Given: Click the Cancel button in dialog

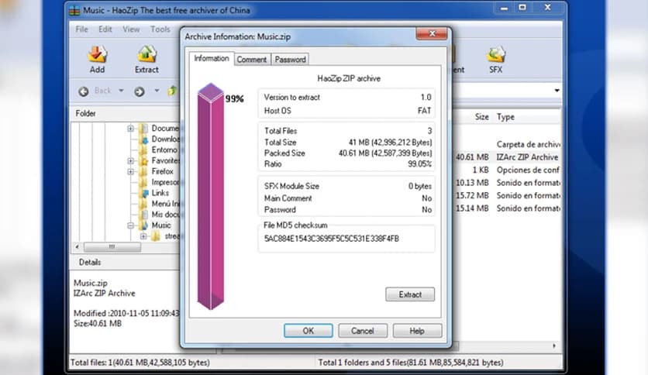Looking at the screenshot, I should (x=363, y=331).
